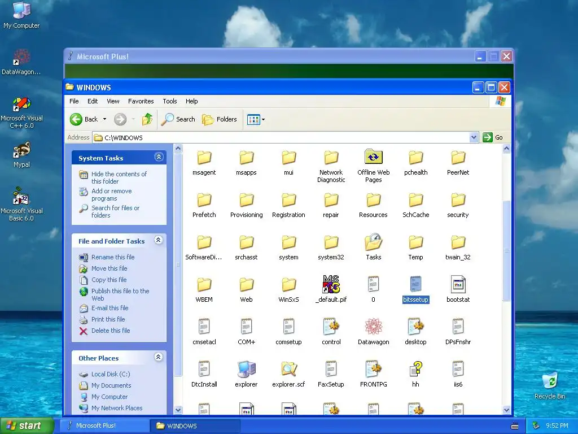Open the Back history dropdown arrow
578x434 pixels.
click(104, 119)
